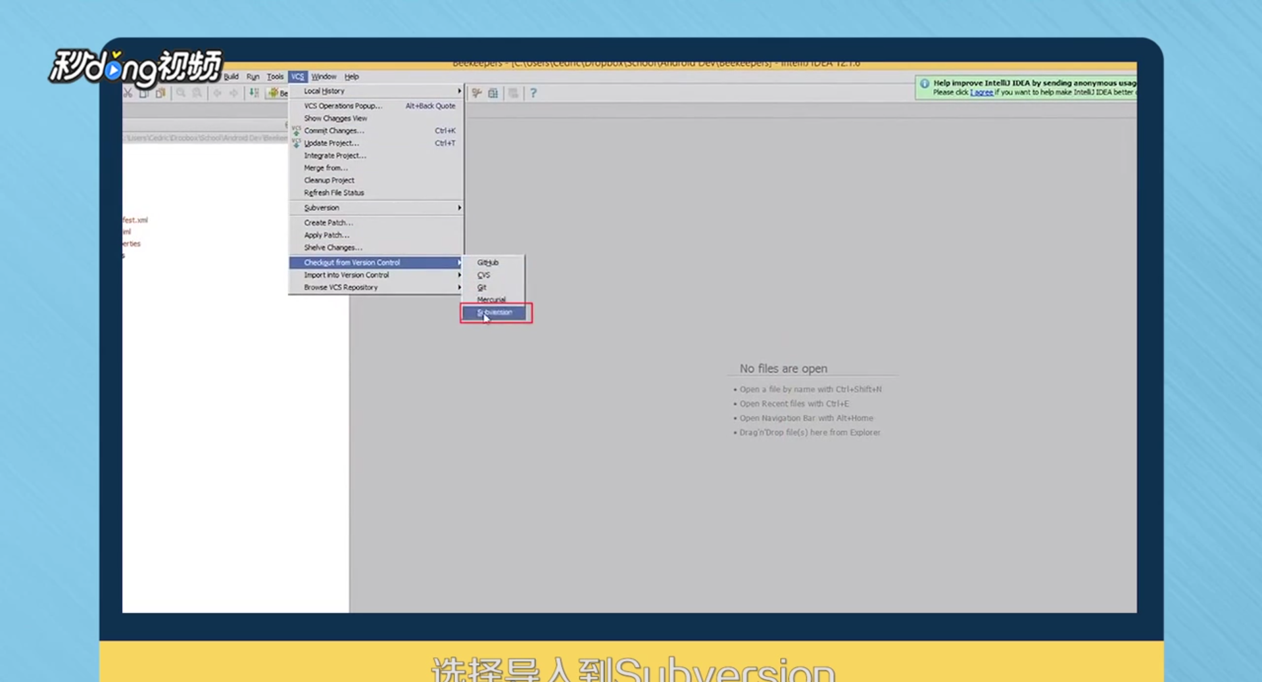The image size is (1262, 682).
Task: Select Refresh File Status entry
Action: [377, 193]
